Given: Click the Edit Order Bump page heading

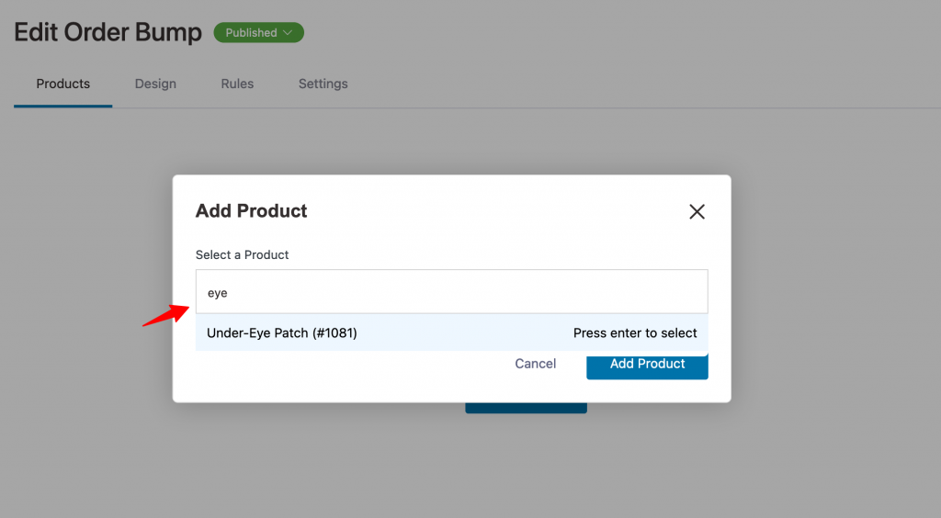Looking at the screenshot, I should coord(108,32).
